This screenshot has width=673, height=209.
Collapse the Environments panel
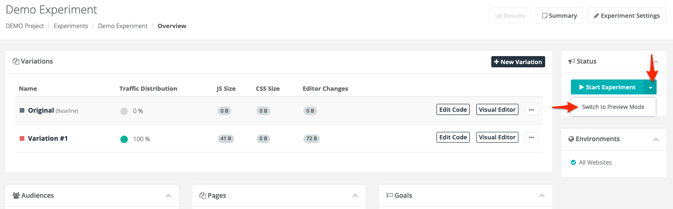point(656,139)
